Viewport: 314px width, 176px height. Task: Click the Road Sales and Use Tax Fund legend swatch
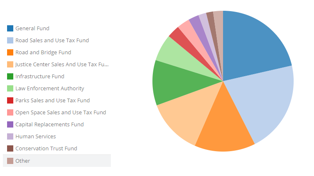tap(10, 40)
